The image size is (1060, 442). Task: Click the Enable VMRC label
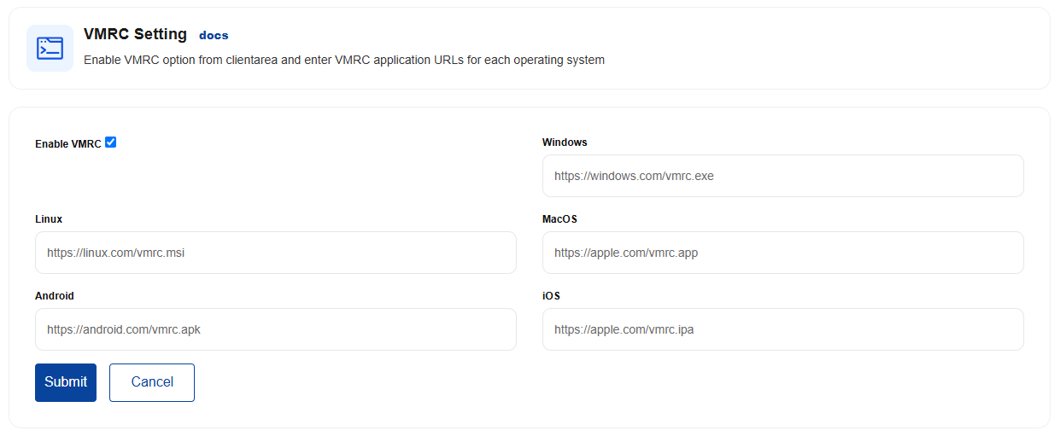tap(68, 144)
